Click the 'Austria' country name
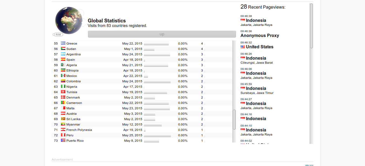 click(72, 114)
